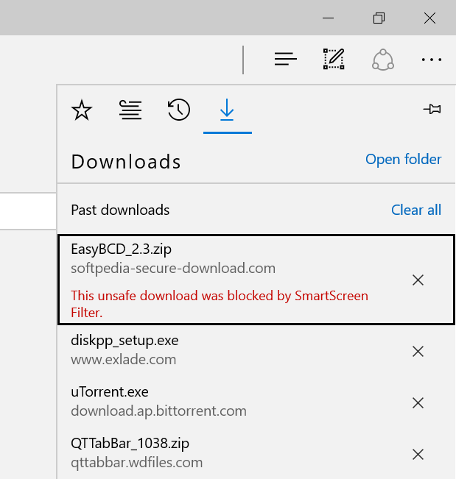Switch to Reading list tab
456x479 pixels.
(130, 110)
